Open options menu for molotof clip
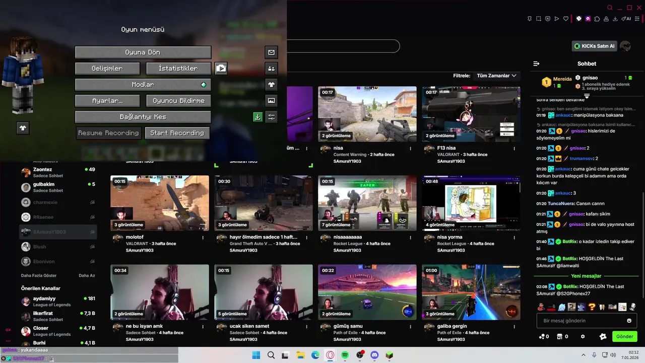The image size is (645, 363). pos(203,237)
